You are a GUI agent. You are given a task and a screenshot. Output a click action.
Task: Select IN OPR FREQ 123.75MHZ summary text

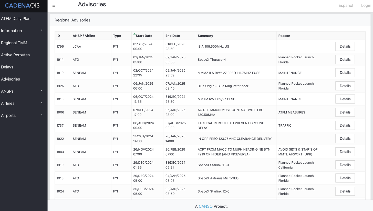point(235,139)
